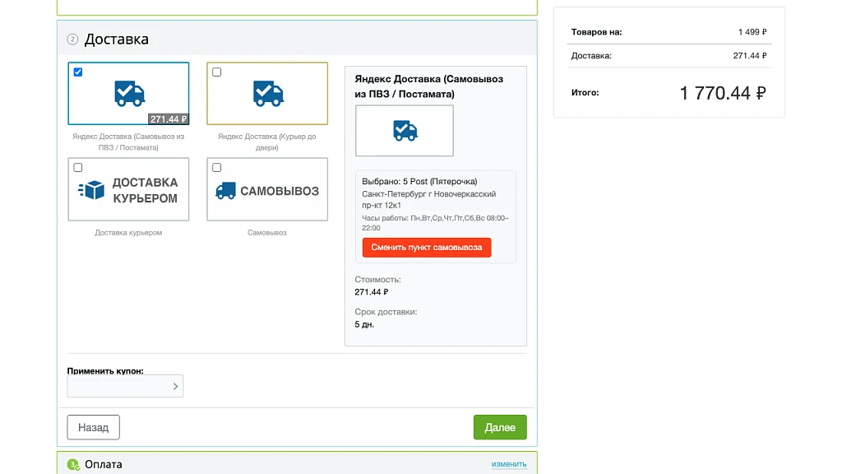Viewport: 842px width, 474px height.
Task: Select truck icon for Yandex pickup point delivery
Action: coord(129,94)
